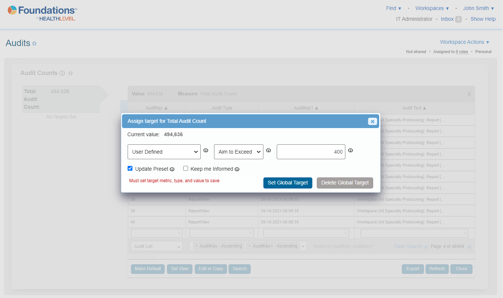Click the info icon beside Keep me Informed

tap(237, 169)
